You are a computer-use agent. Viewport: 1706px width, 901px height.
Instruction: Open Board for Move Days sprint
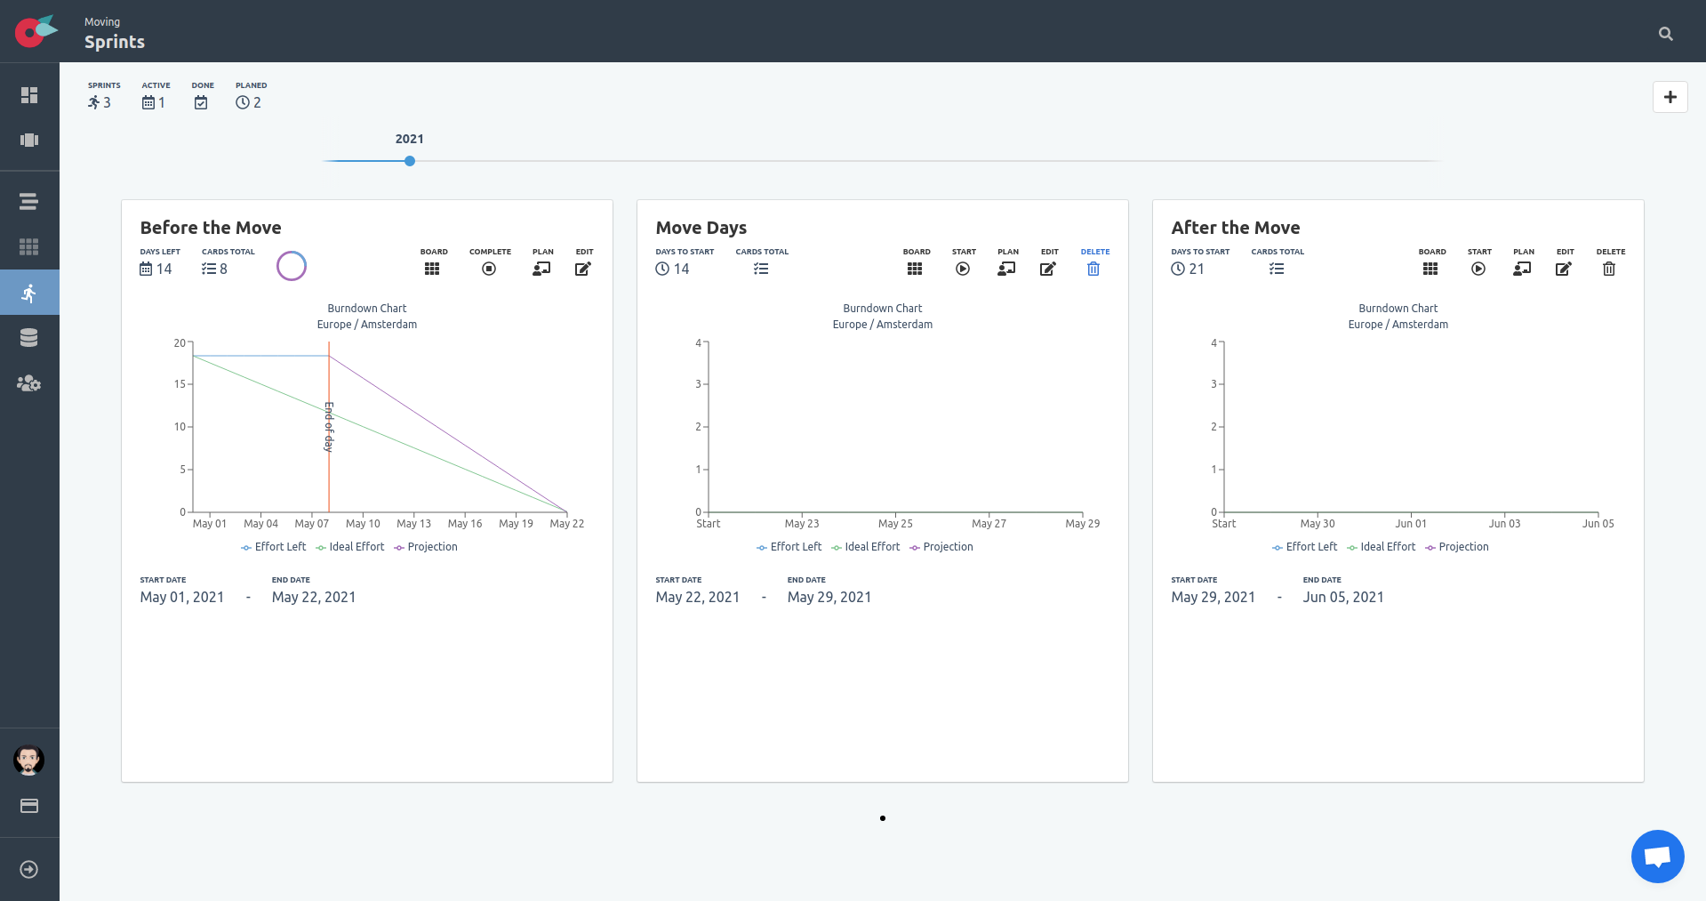(x=916, y=263)
